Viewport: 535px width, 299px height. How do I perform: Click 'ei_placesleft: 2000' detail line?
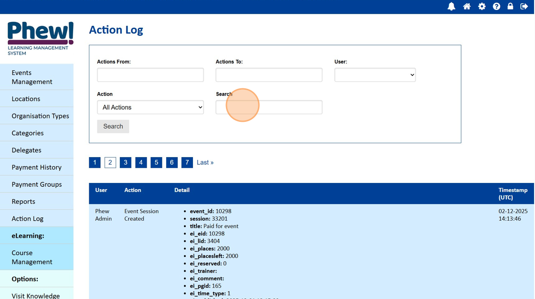pyautogui.click(x=214, y=256)
